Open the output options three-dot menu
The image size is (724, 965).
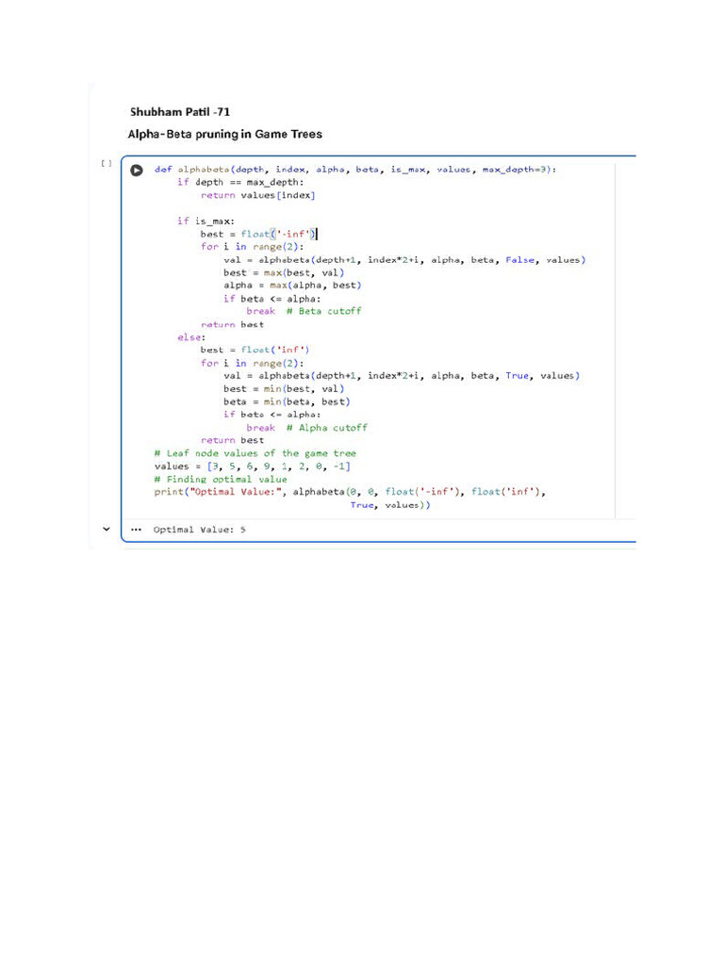136,530
